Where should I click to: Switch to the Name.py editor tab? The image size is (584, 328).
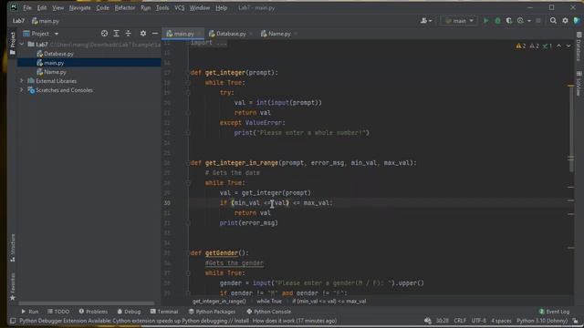(278, 34)
